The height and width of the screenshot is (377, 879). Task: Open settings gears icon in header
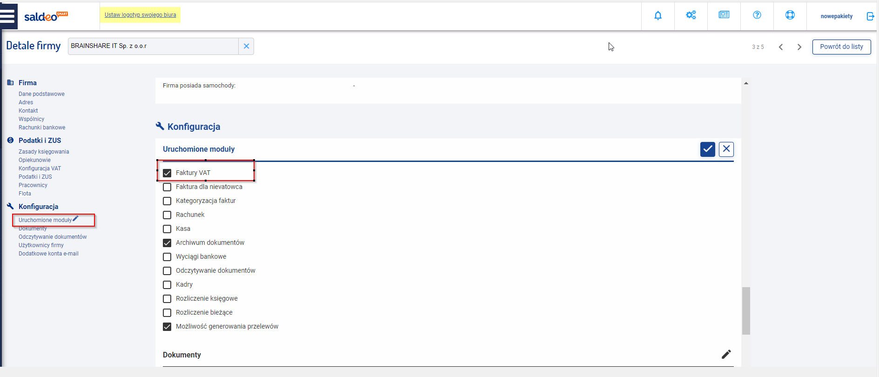[691, 15]
